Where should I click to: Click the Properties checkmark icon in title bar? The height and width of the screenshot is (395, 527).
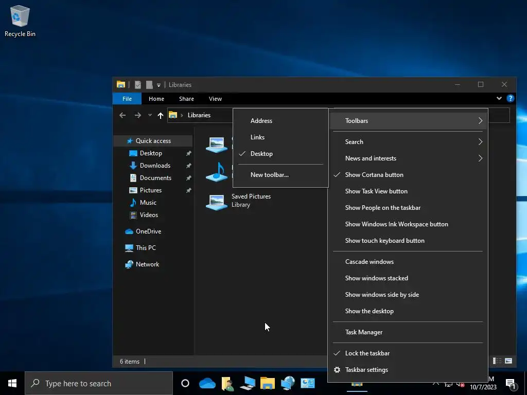point(138,85)
